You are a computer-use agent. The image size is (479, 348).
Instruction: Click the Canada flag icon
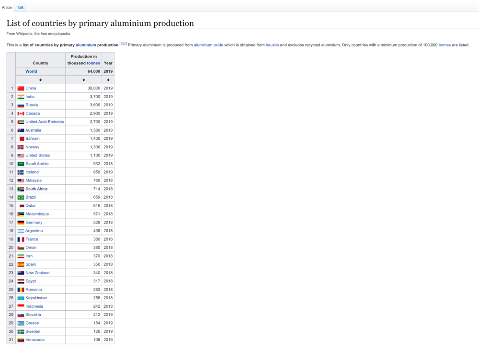tap(21, 113)
